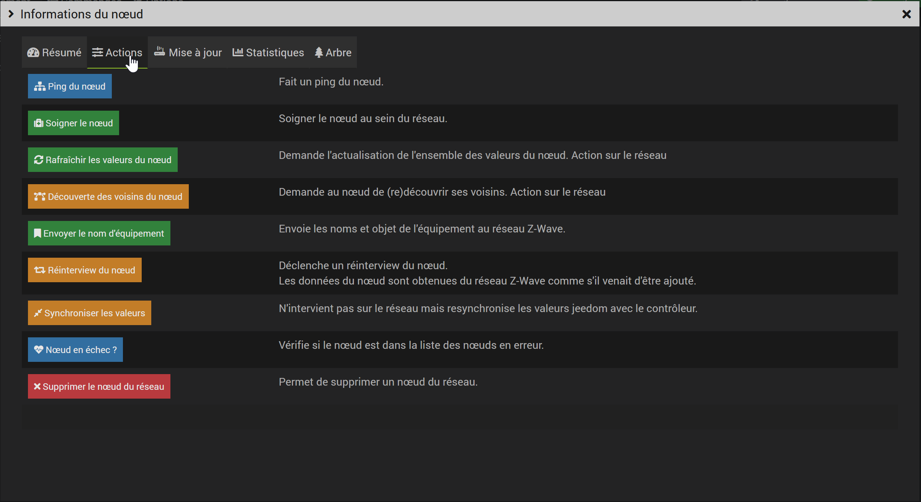The image size is (921, 502).
Task: Click the medkit icon on Soigner le nœud
Action: [39, 123]
